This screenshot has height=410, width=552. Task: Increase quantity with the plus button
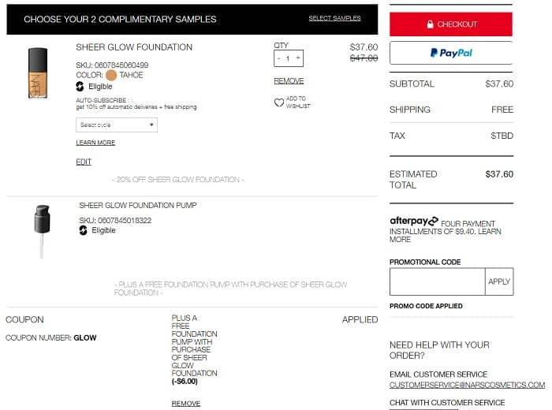click(x=297, y=58)
